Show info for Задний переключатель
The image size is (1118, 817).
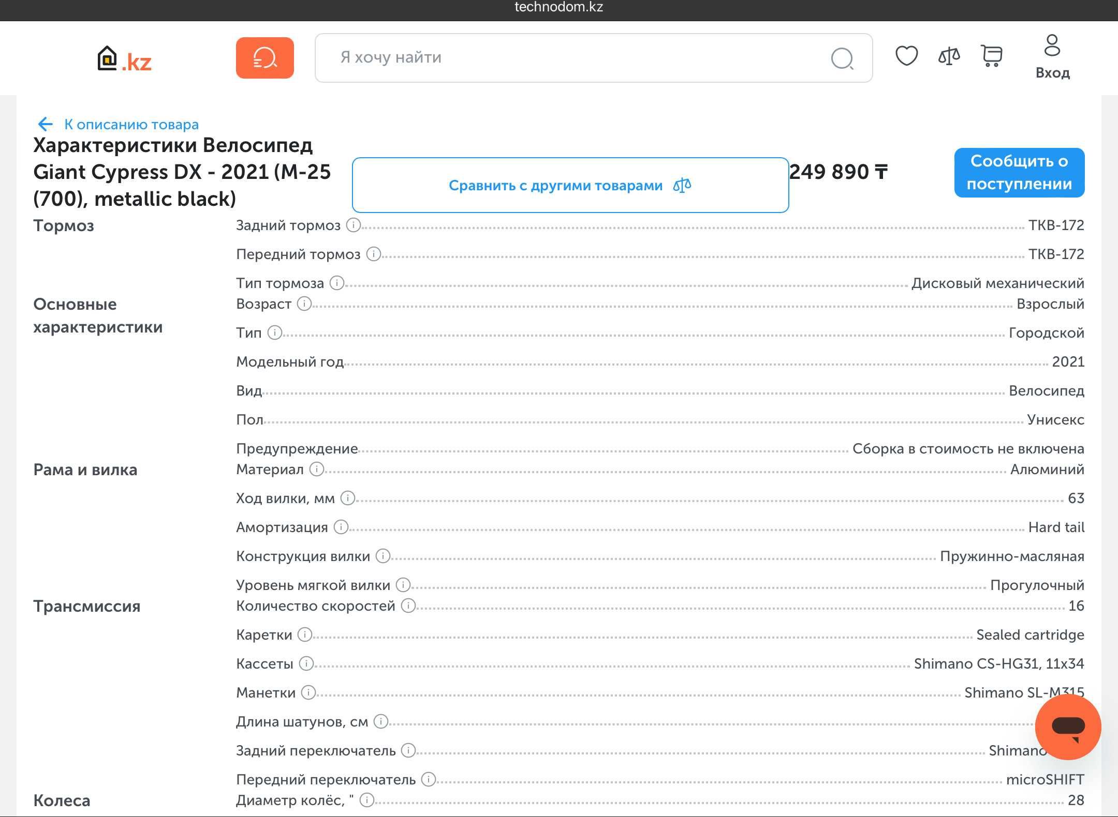click(408, 750)
